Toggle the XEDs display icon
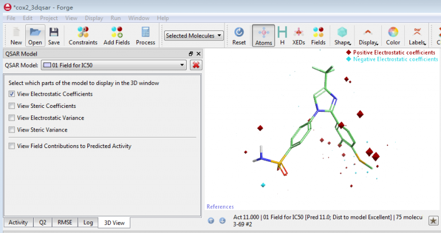The image size is (441, 233). (x=299, y=36)
